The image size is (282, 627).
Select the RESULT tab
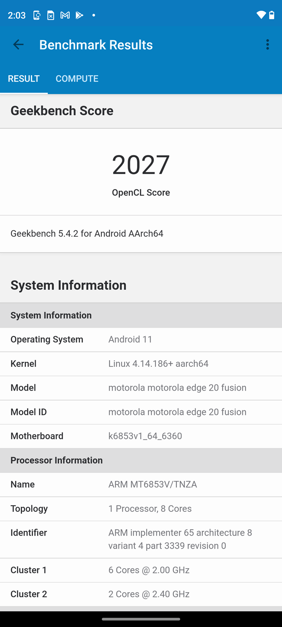pos(24,78)
